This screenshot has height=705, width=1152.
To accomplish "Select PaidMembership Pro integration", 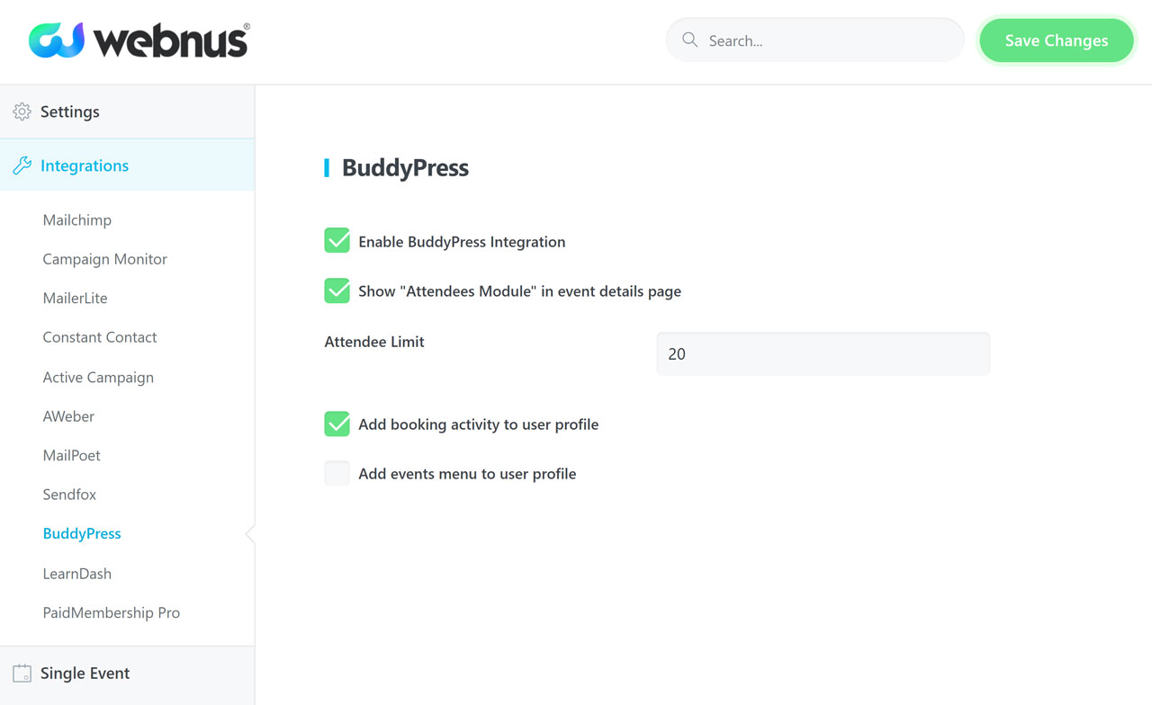I will click(112, 612).
